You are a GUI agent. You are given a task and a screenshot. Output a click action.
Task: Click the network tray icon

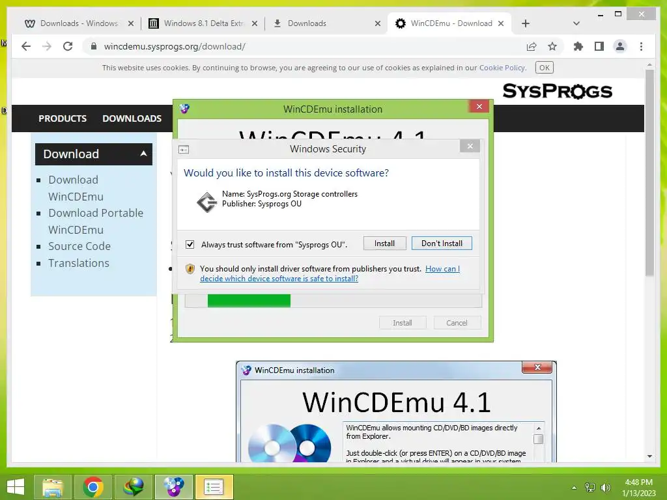(590, 488)
